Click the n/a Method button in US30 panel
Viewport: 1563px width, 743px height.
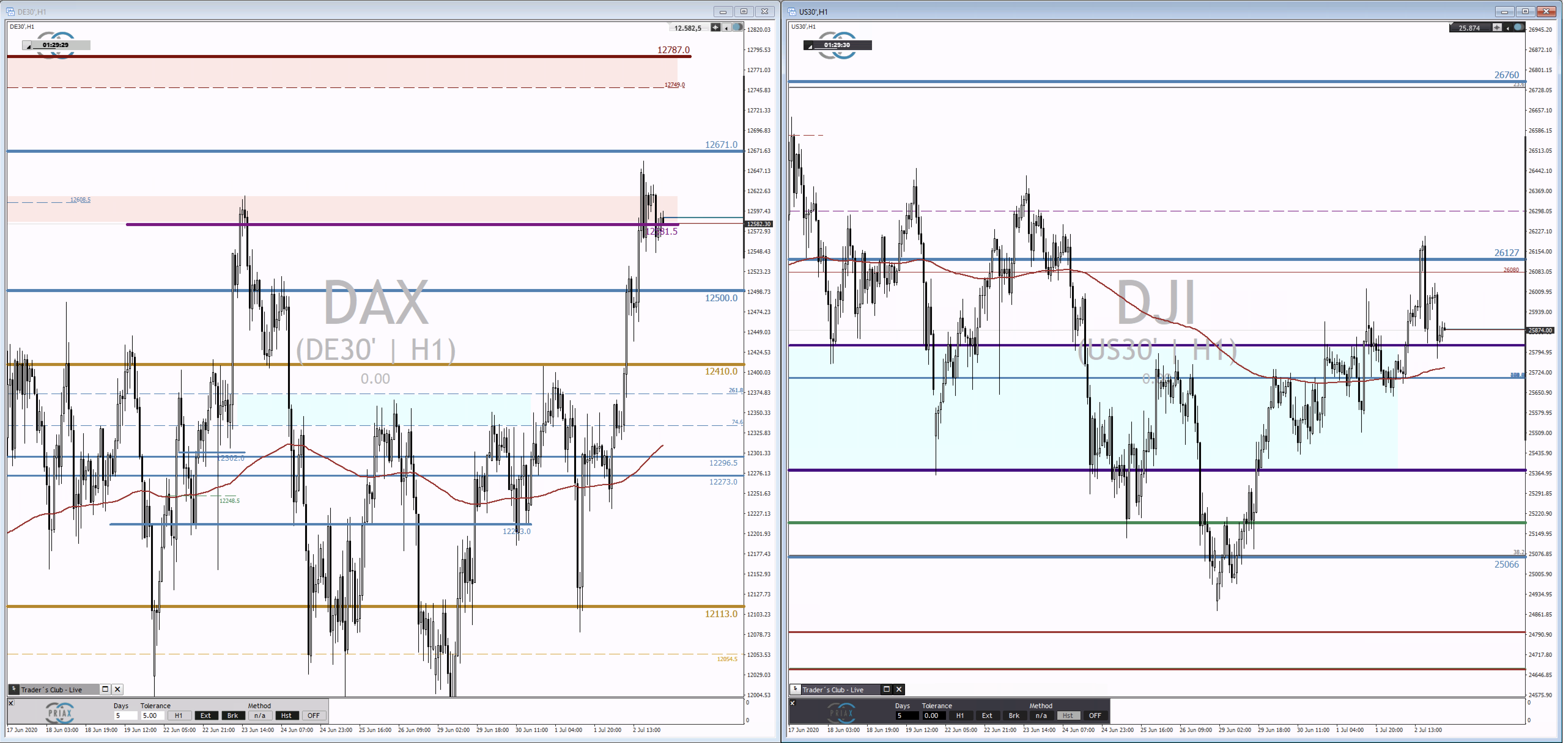point(1041,716)
